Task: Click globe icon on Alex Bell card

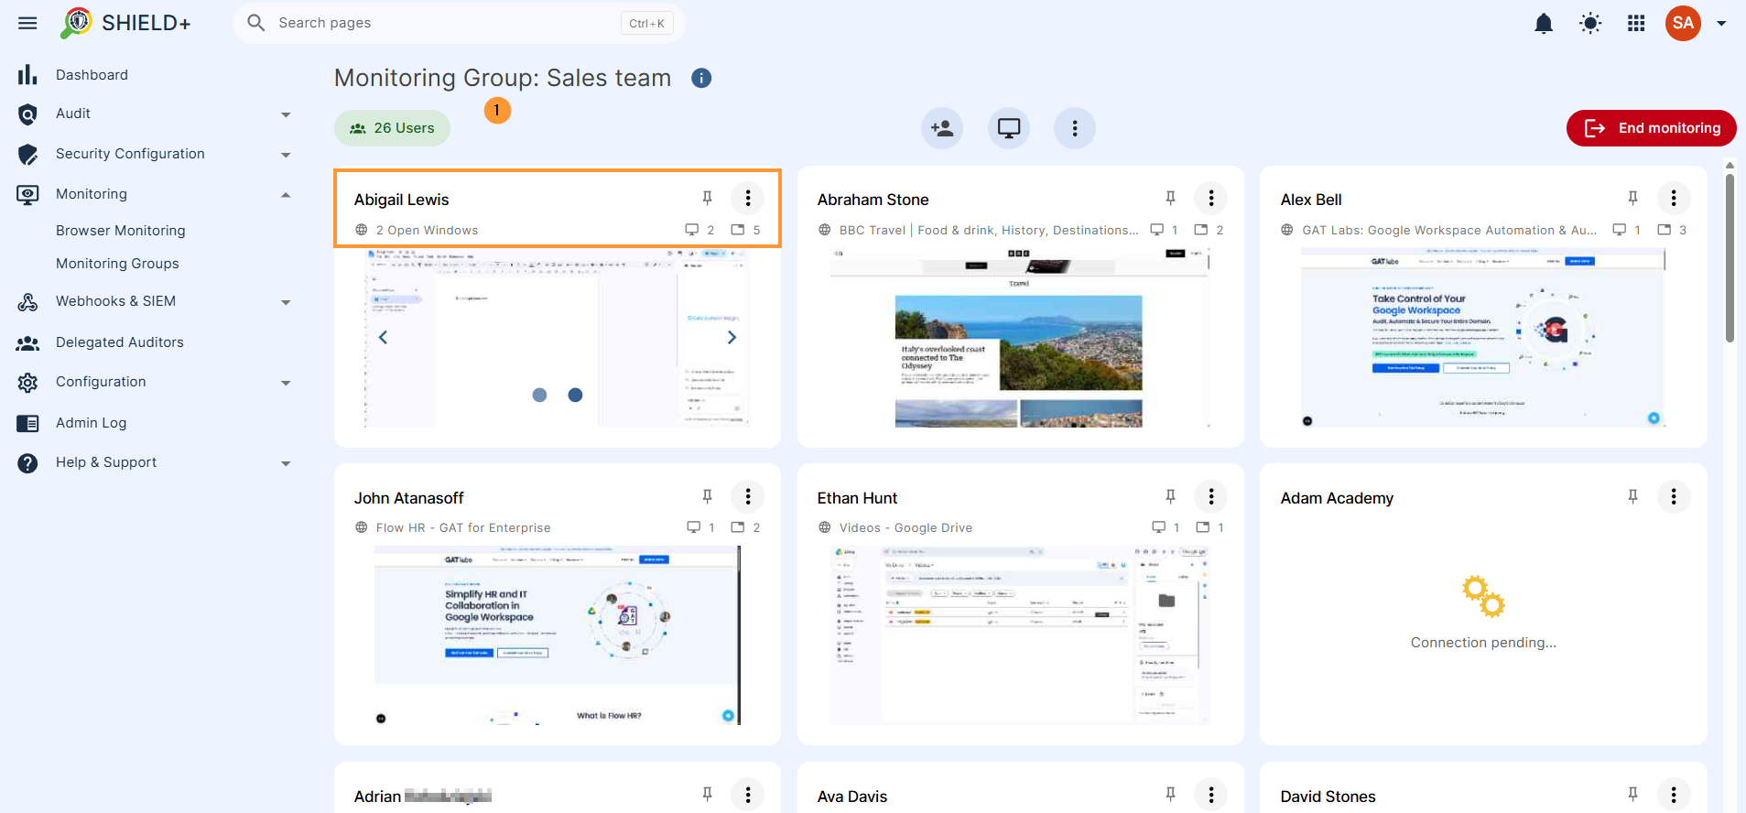Action: (x=1287, y=230)
